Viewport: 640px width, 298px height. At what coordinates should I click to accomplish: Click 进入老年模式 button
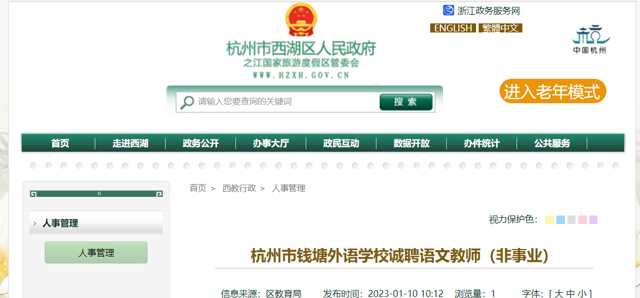pyautogui.click(x=552, y=92)
